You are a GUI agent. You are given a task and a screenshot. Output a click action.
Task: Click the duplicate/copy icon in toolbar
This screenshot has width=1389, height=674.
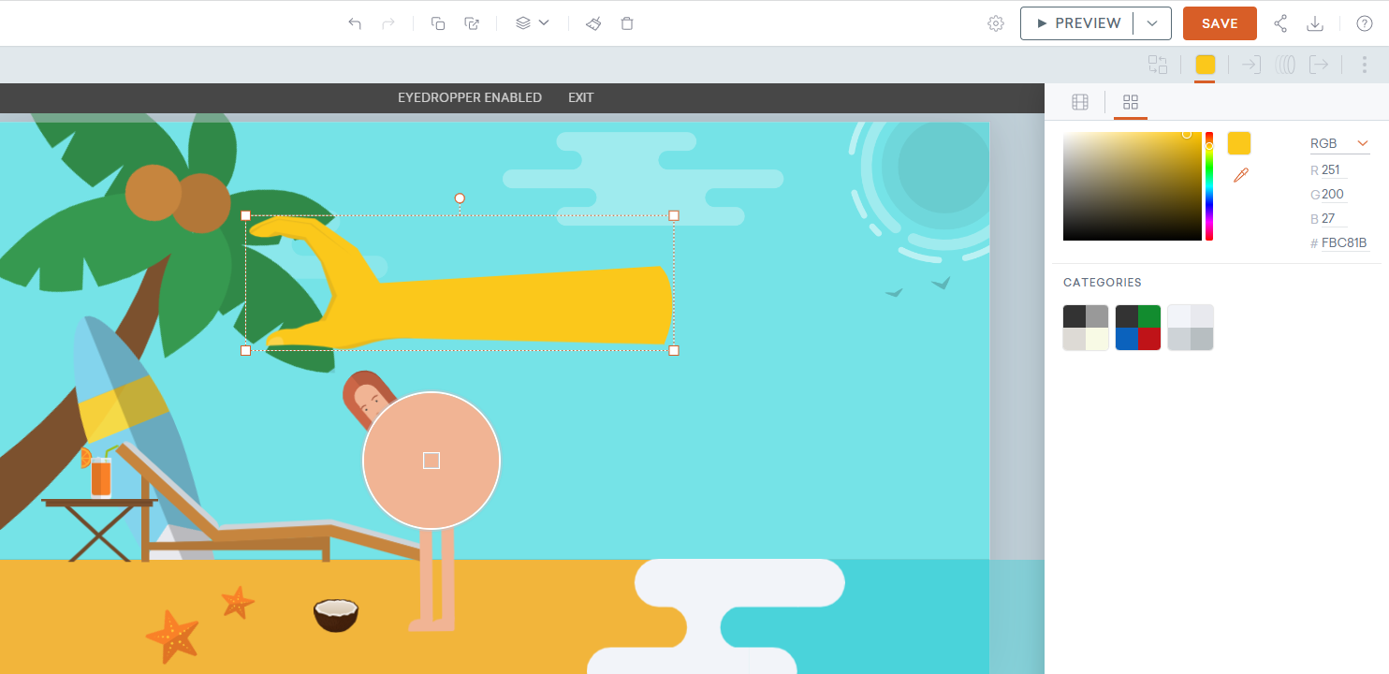(x=438, y=23)
